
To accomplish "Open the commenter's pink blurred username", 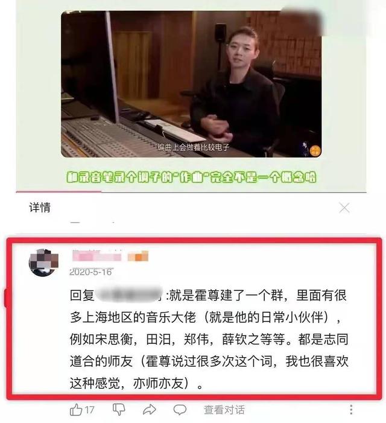I will [x=97, y=256].
